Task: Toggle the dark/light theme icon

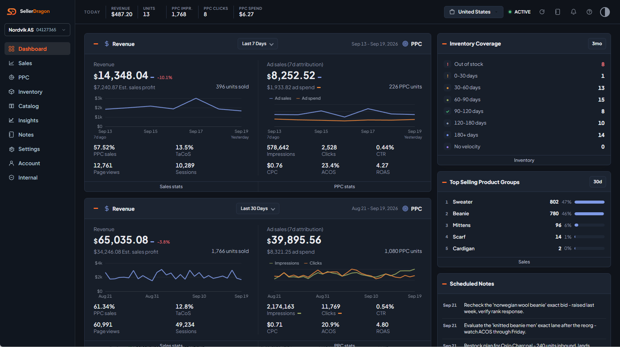Action: [x=605, y=12]
